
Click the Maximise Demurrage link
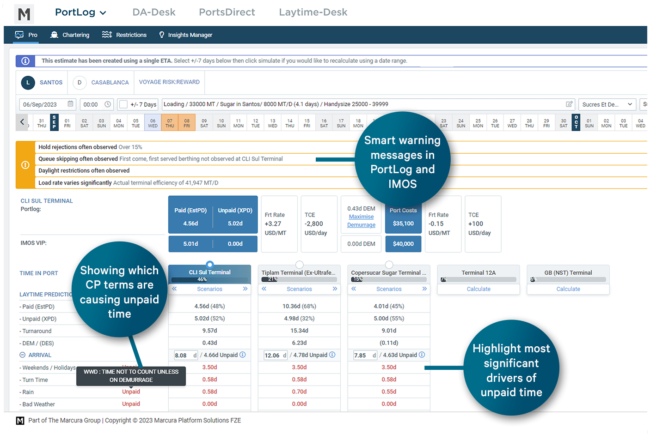[x=362, y=221]
